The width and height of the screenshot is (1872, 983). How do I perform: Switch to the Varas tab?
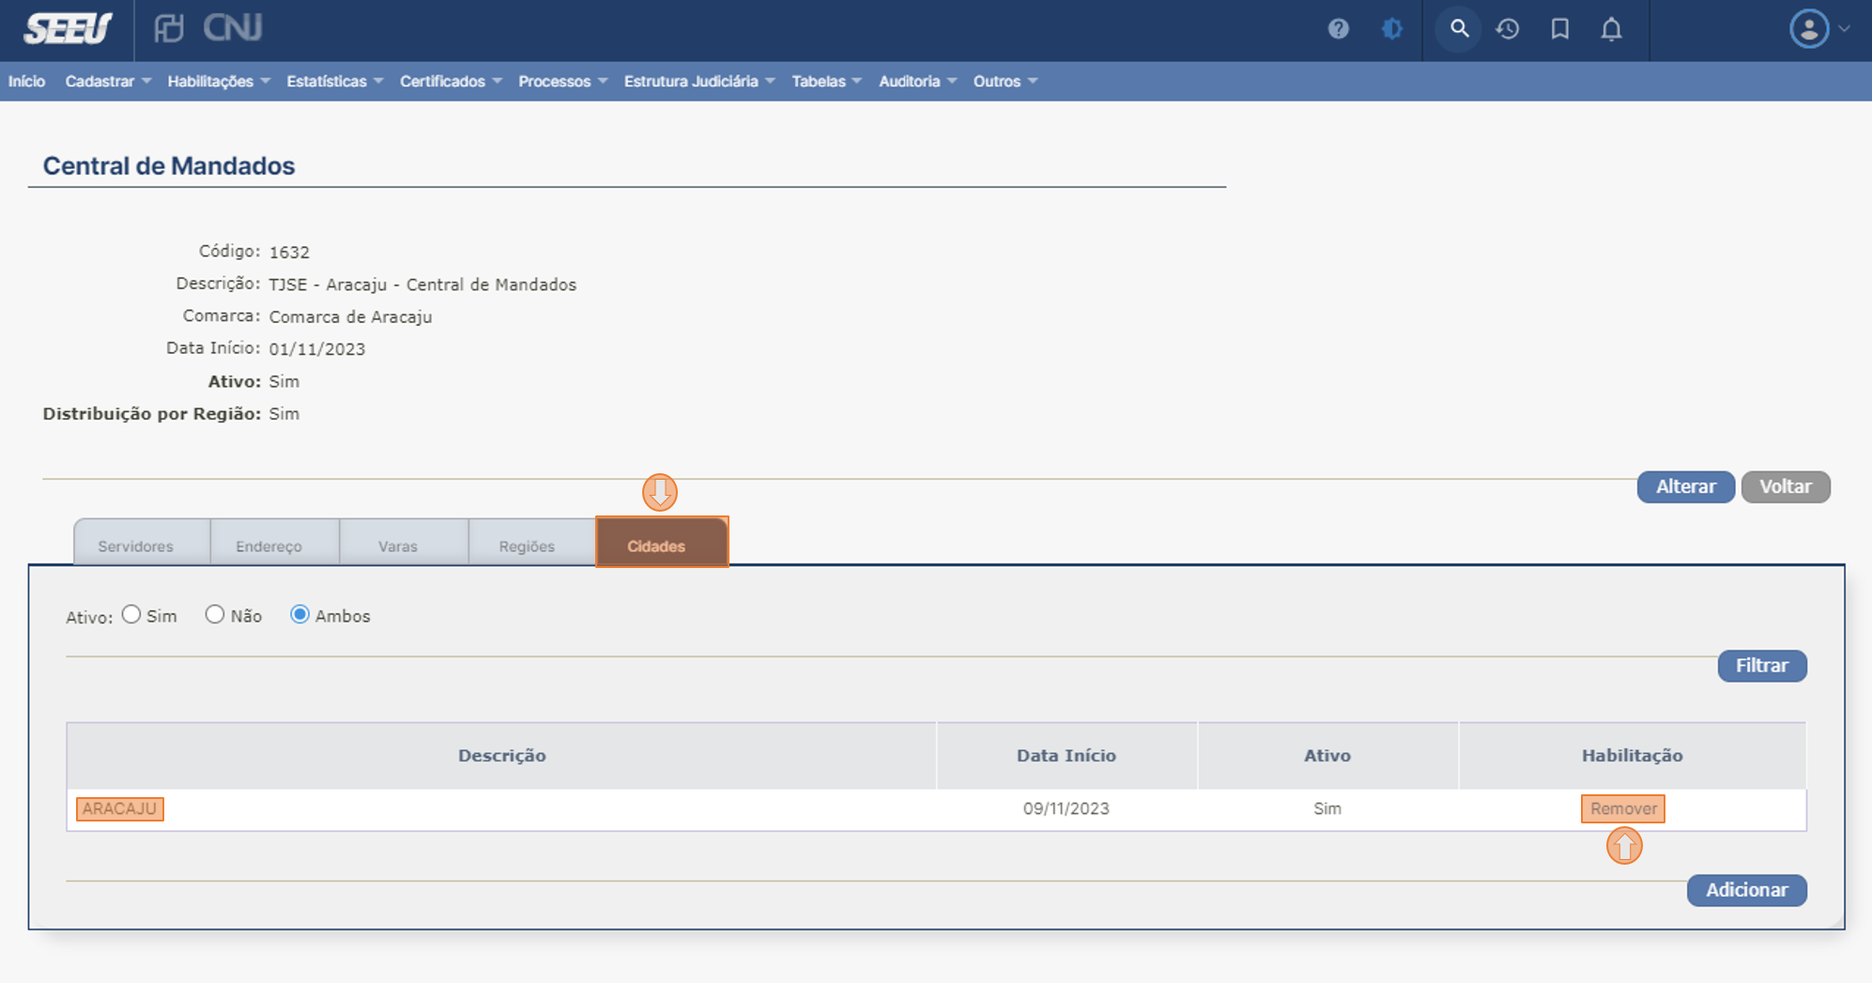404,542
